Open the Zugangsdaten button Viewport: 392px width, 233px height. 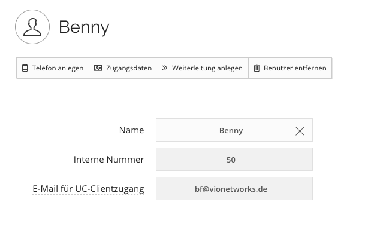click(122, 68)
